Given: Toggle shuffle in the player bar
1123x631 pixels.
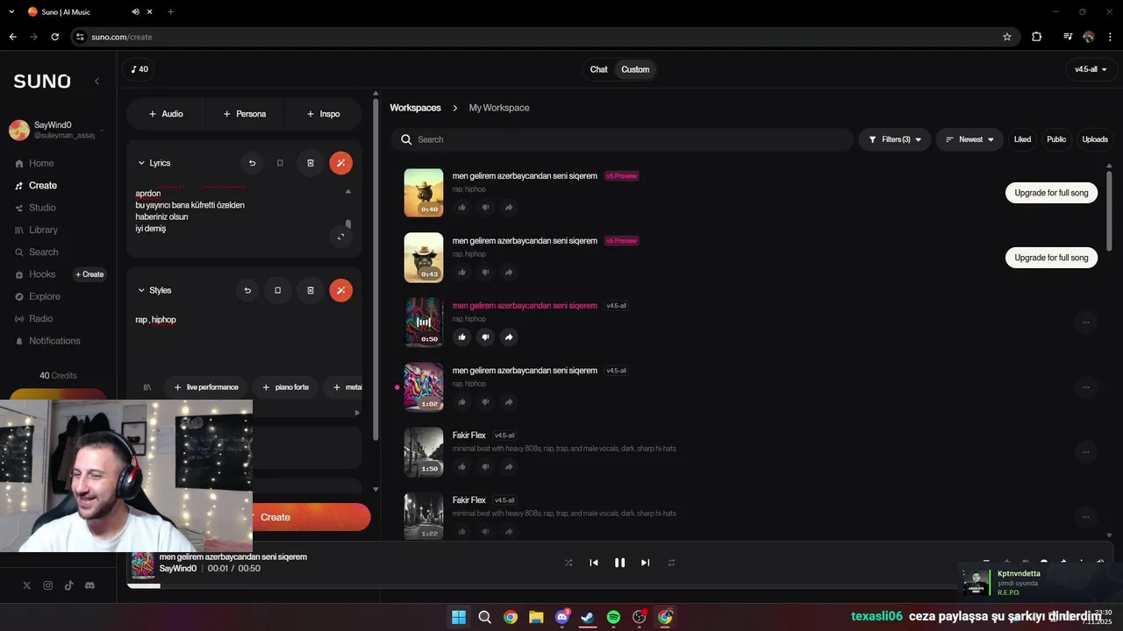Looking at the screenshot, I should 569,563.
